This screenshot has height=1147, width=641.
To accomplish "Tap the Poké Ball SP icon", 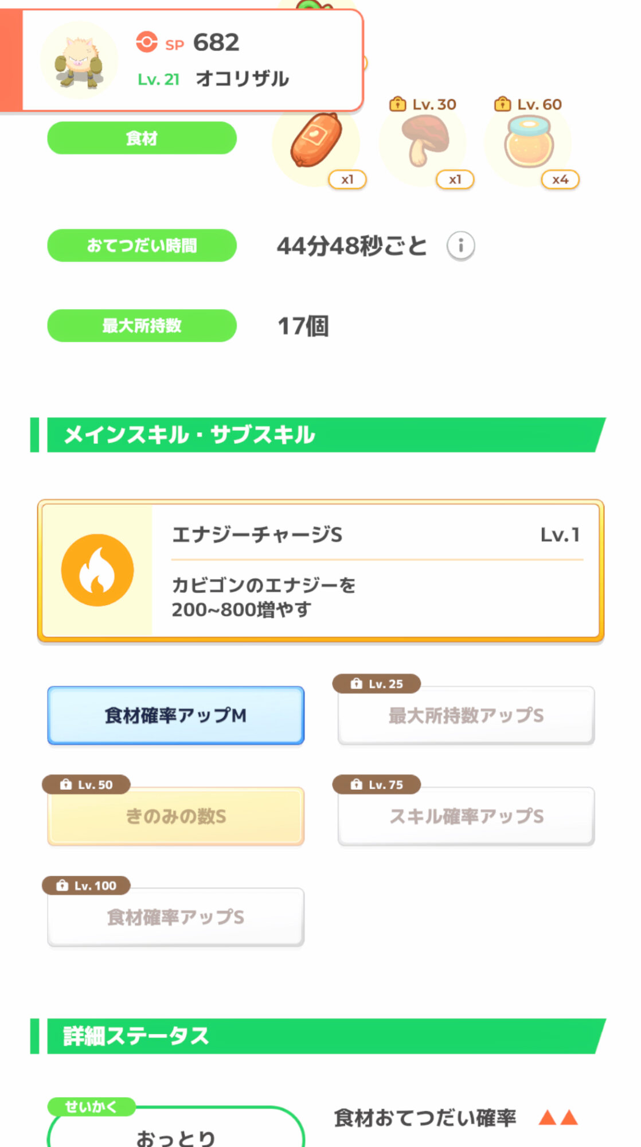I will (x=147, y=42).
